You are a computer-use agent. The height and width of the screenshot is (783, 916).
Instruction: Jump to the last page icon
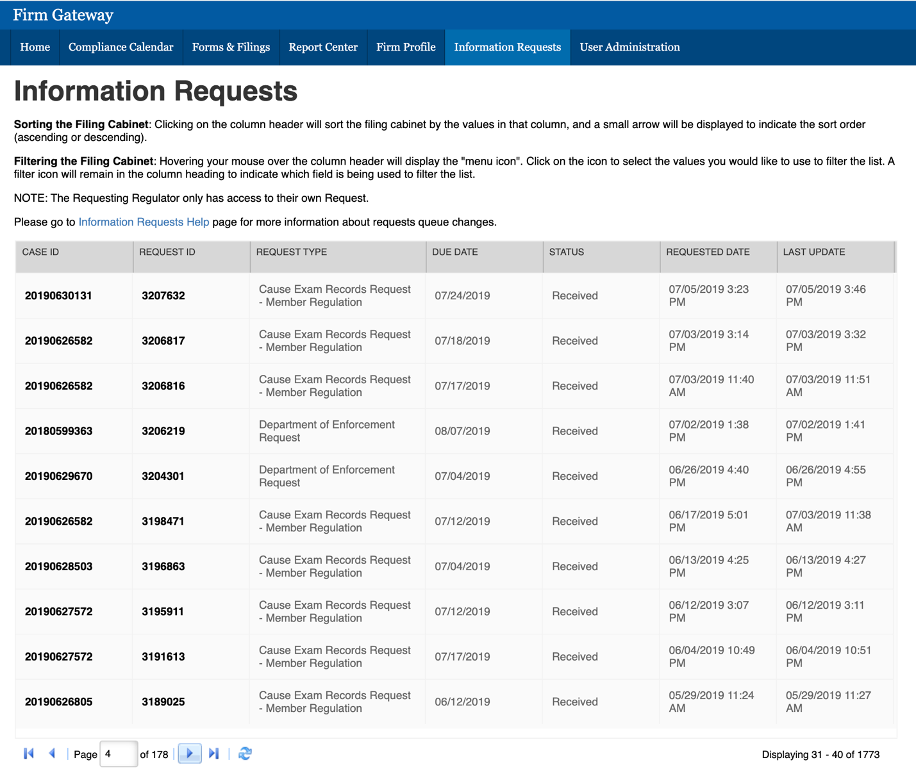pos(214,754)
